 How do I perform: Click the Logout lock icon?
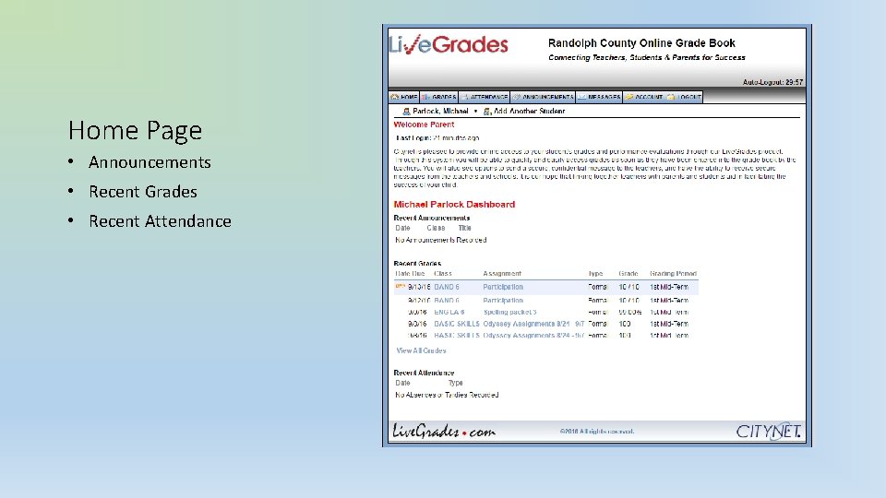(671, 97)
